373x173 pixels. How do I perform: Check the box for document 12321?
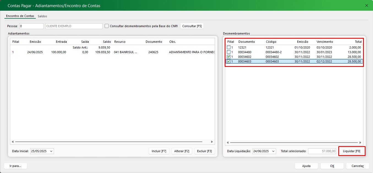228,47
